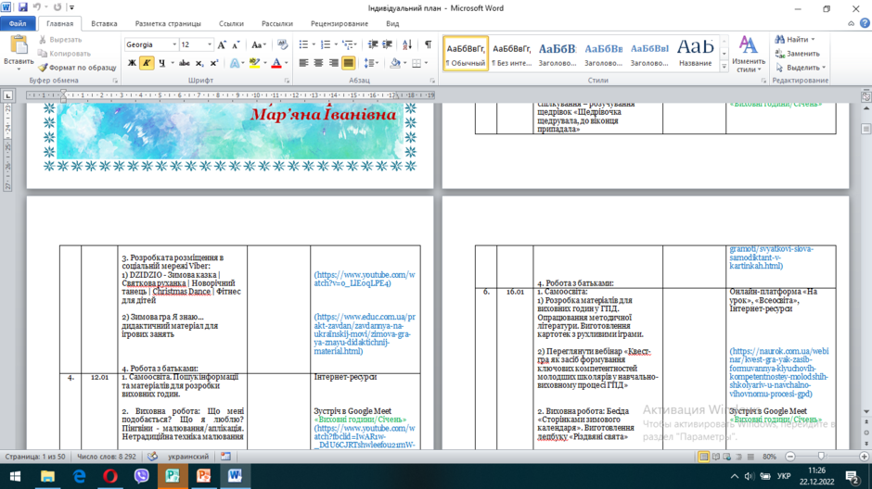The height and width of the screenshot is (489, 872).
Task: Show paragraph marks with the ¶ icon
Action: click(428, 45)
